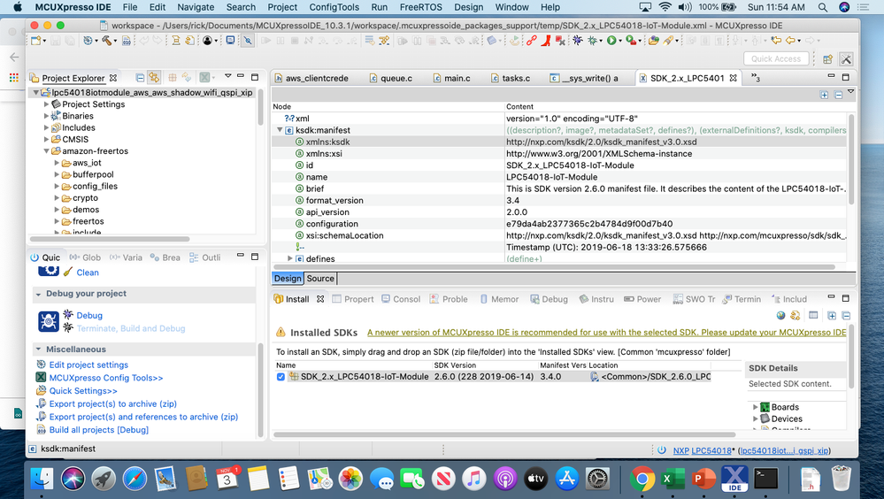Click the binary 010 build toolbar icon

[127, 41]
